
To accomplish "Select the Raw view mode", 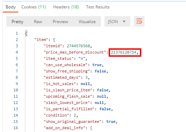I will click(38, 22).
